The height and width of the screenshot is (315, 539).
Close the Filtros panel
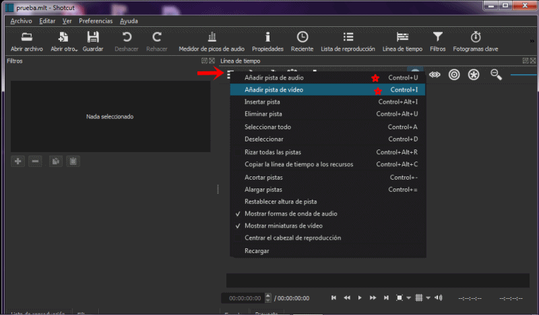pyautogui.click(x=212, y=61)
